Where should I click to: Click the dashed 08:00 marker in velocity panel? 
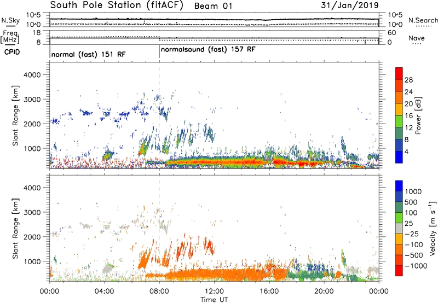(x=159, y=228)
